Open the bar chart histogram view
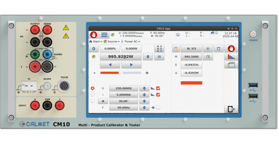The height and width of the screenshot is (141, 279). [x=231, y=57]
